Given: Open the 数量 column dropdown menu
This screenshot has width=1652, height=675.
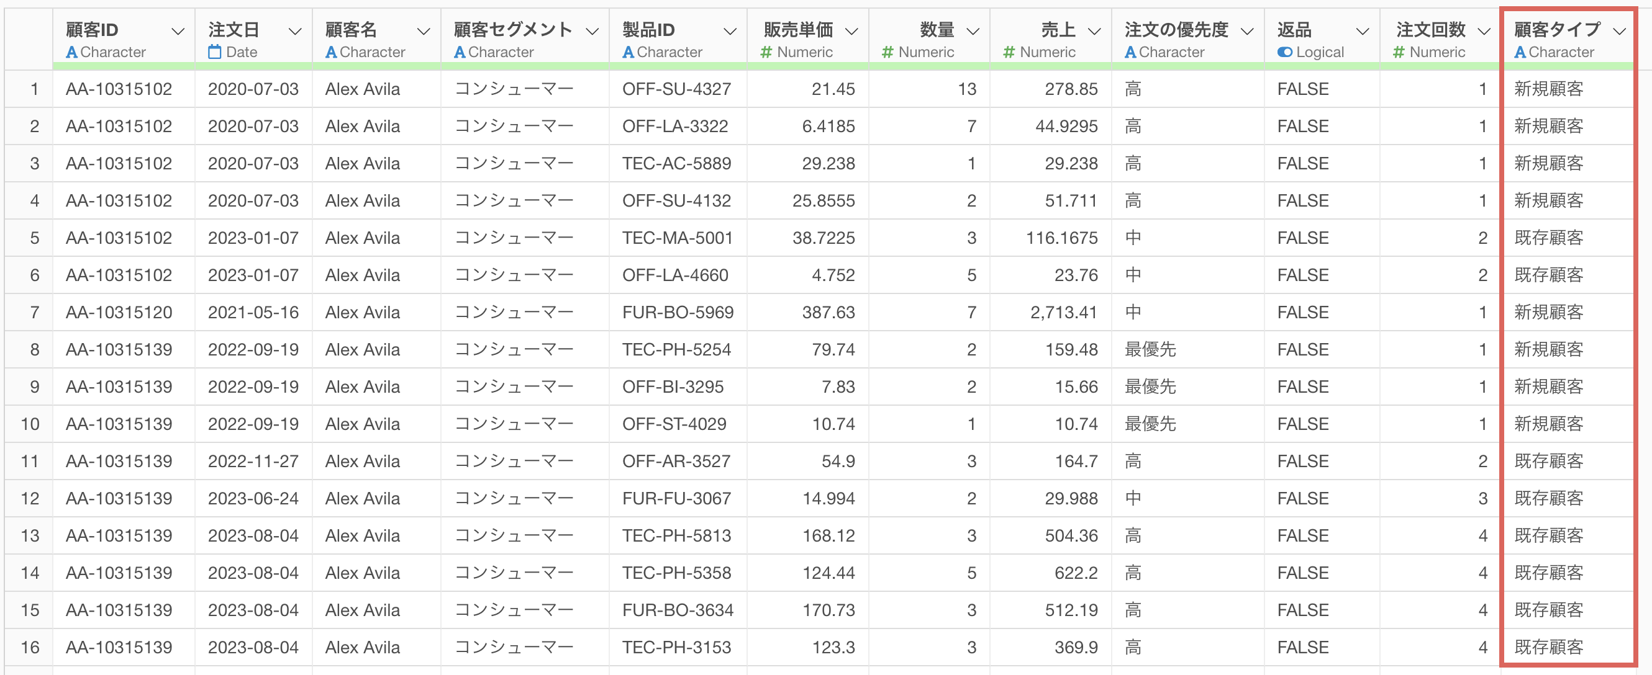Looking at the screenshot, I should [x=973, y=32].
